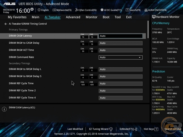Viewport: 183px width, 137px height.
Task: Click CHB value 420 for REF Cycle Time
Action: click(93, 85)
